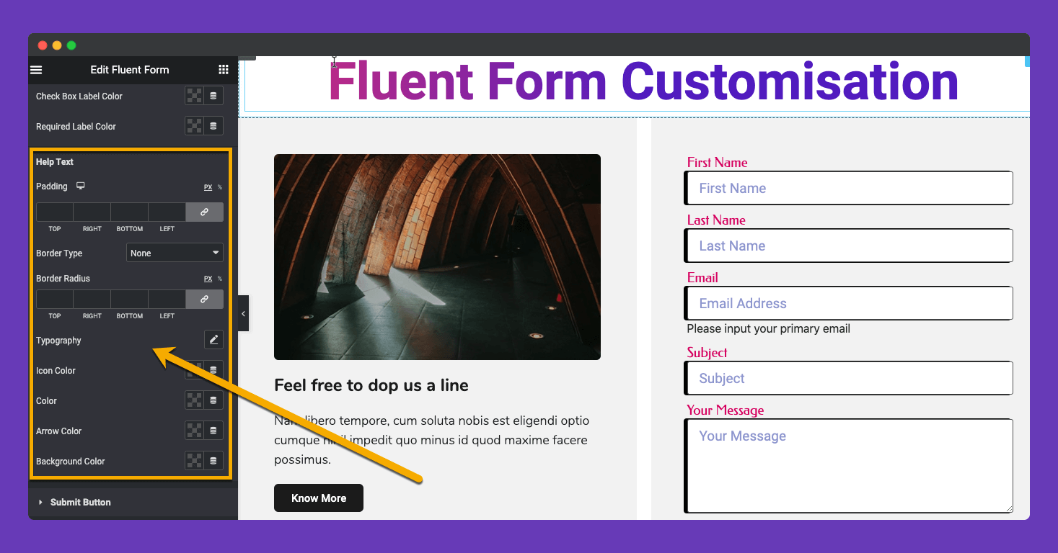Select percent unit for Padding

click(x=220, y=187)
